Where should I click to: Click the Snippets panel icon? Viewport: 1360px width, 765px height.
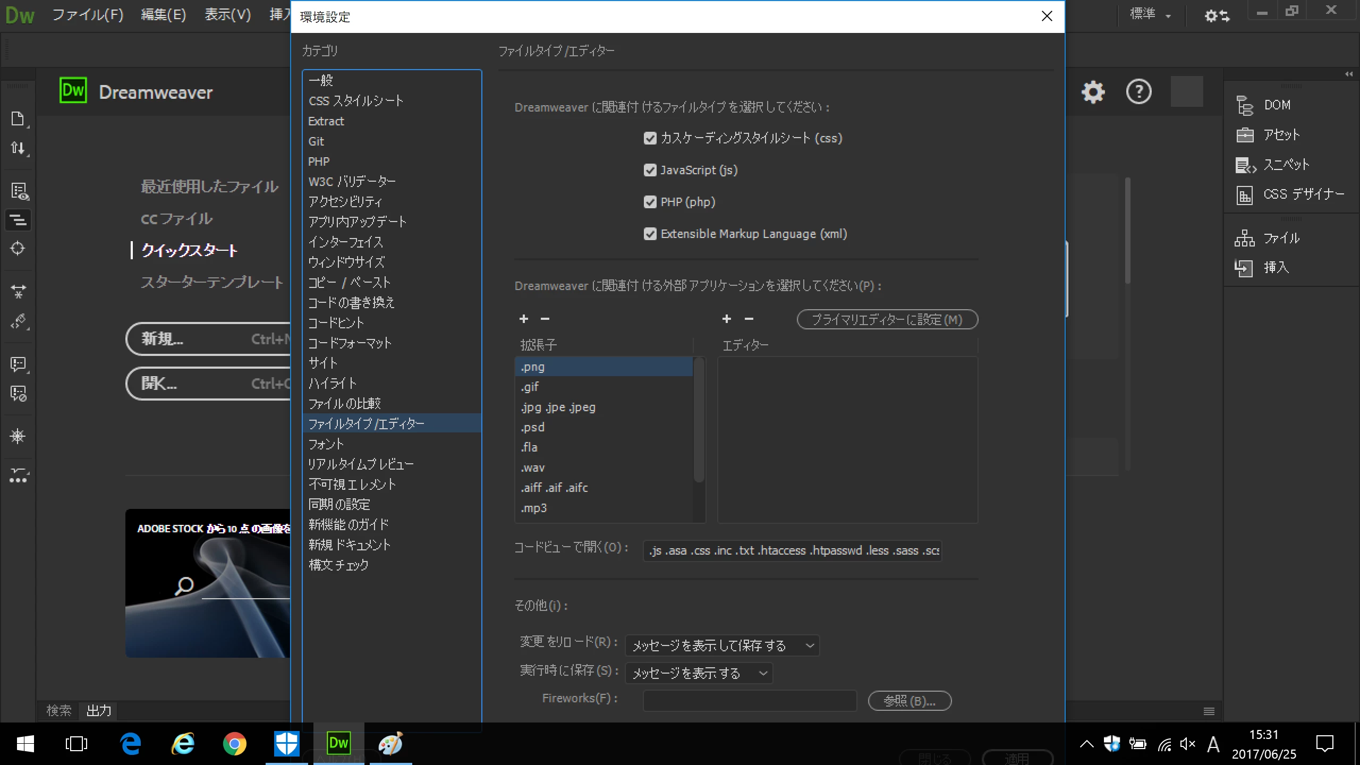tap(1245, 165)
